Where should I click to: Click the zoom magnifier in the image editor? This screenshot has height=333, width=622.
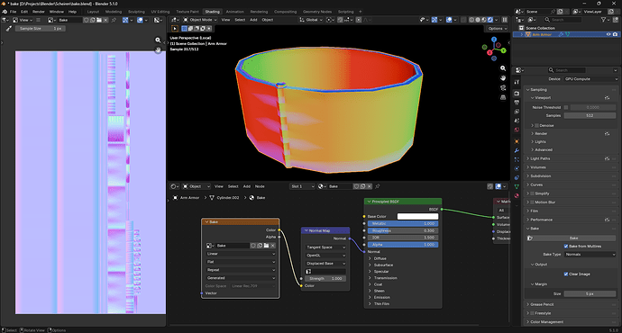point(158,40)
